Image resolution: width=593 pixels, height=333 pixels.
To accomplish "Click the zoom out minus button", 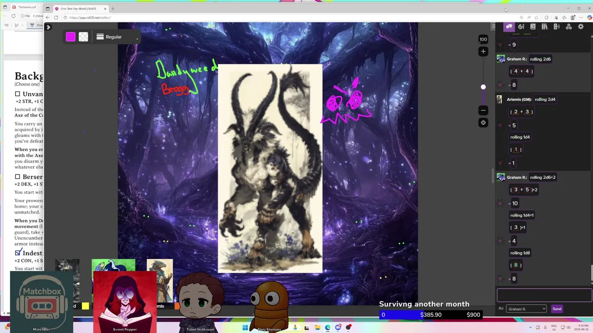I will click(x=483, y=110).
